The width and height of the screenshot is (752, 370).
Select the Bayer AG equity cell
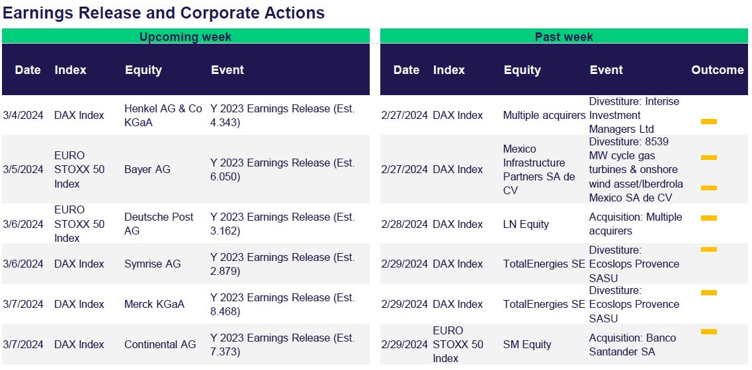(x=147, y=170)
